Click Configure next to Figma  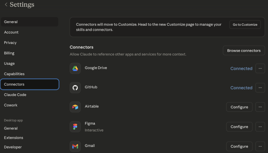[x=239, y=127]
